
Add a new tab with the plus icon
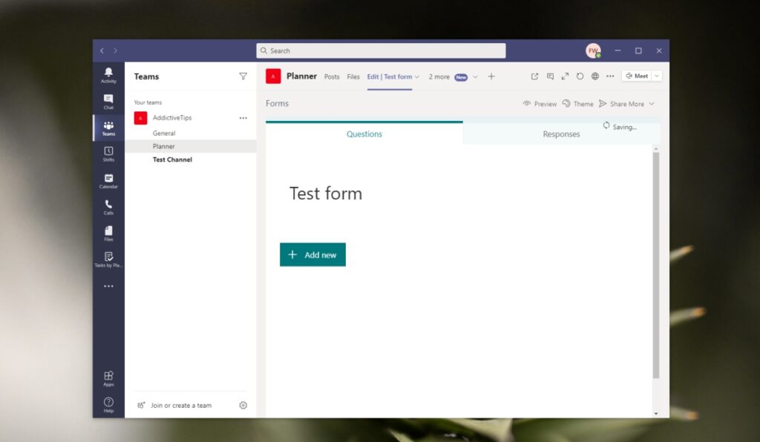click(x=491, y=76)
